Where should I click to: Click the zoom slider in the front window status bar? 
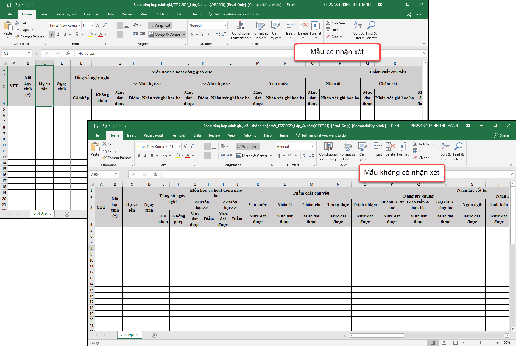click(481, 343)
